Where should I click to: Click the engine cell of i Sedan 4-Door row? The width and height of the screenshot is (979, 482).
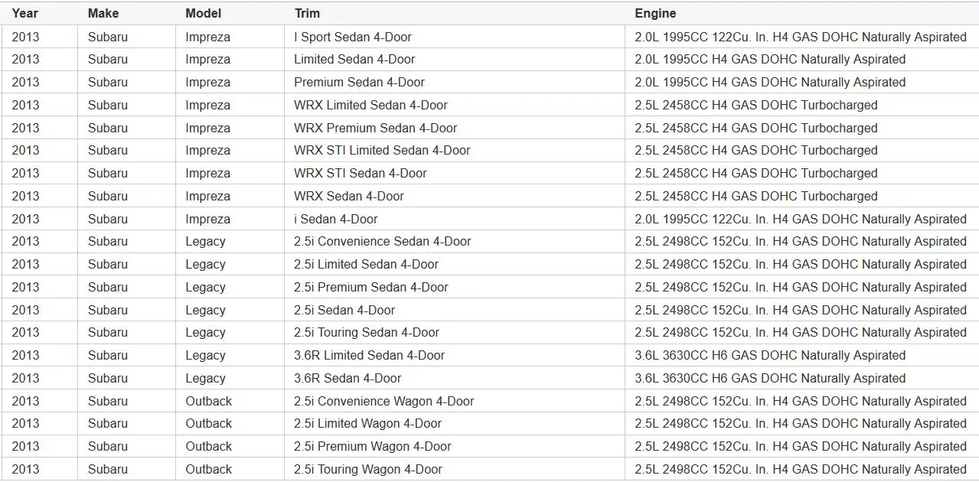point(801,219)
